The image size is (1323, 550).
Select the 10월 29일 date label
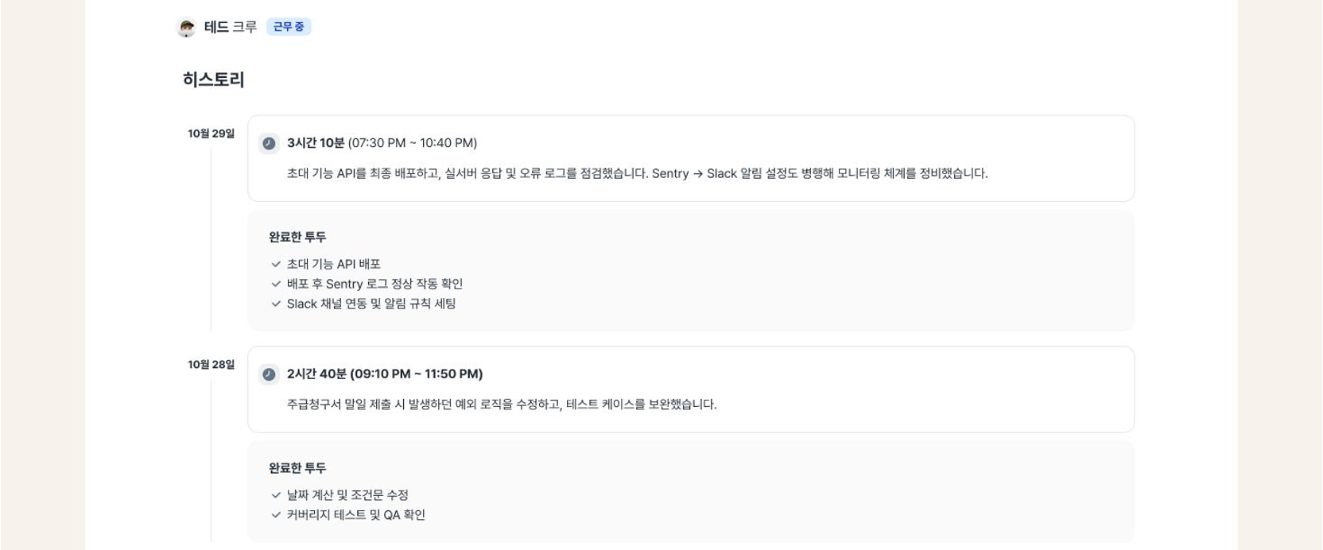point(211,134)
